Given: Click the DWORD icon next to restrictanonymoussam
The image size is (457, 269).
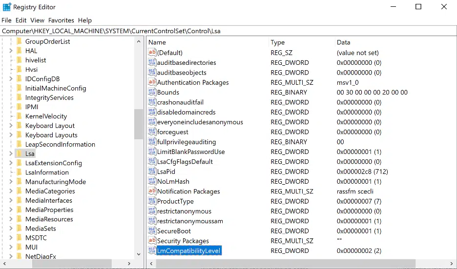Looking at the screenshot, I should 152,220.
